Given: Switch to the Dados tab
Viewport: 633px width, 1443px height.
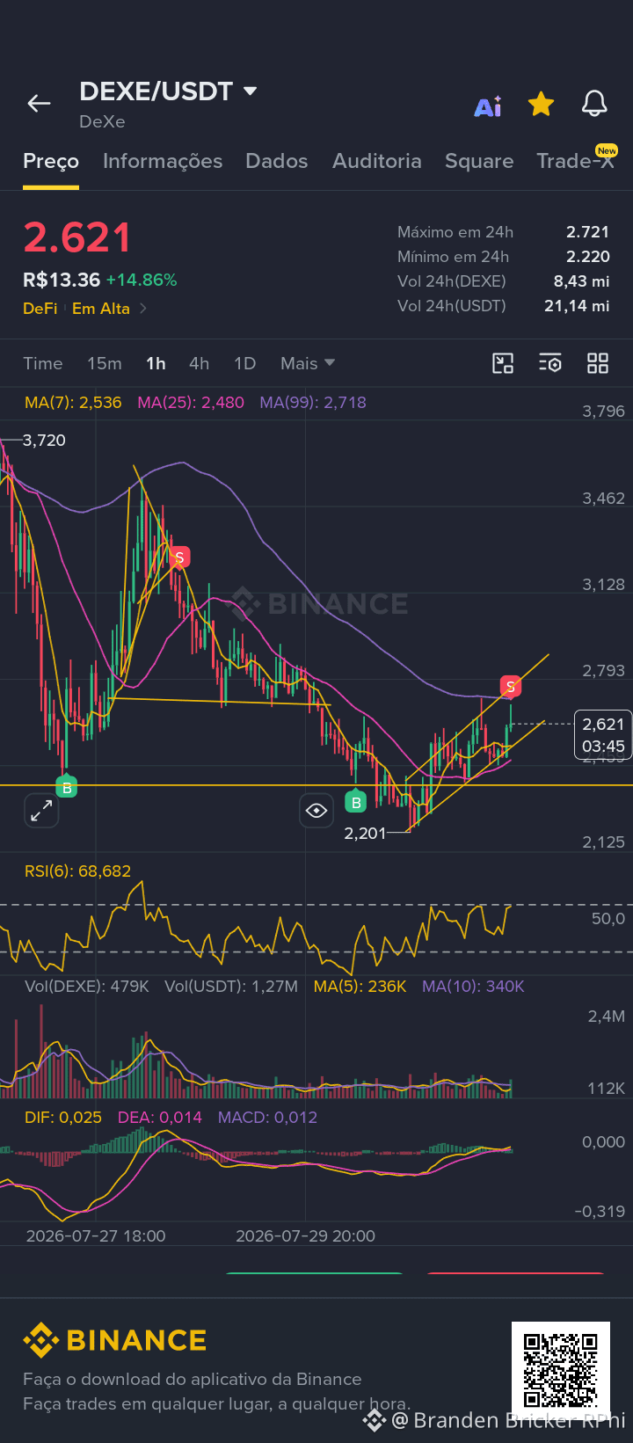Looking at the screenshot, I should point(277,161).
